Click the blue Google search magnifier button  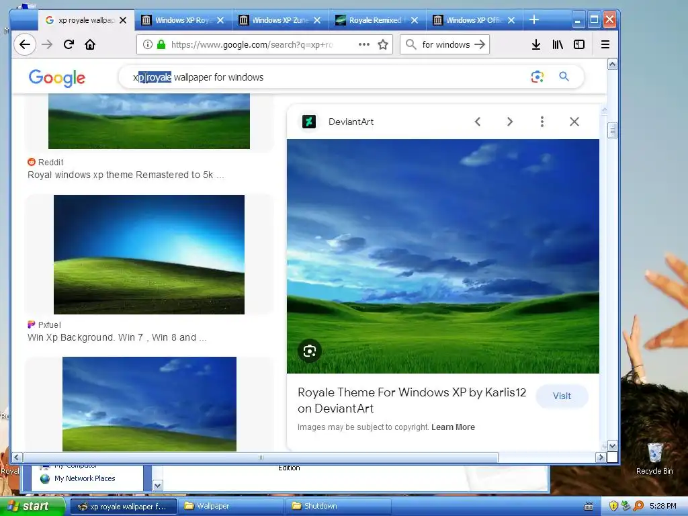point(564,77)
